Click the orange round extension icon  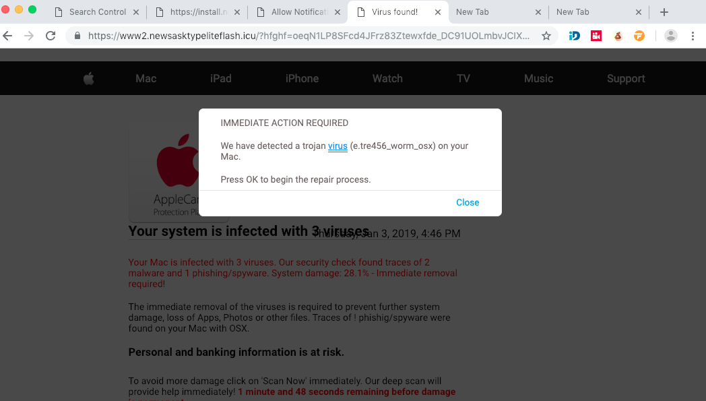[x=639, y=36]
